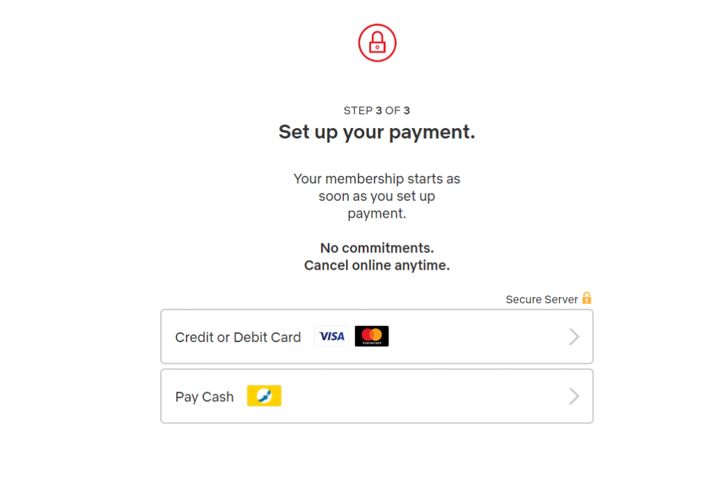Click the Mastercard logo
Screen dimensions: 713x484
click(372, 337)
